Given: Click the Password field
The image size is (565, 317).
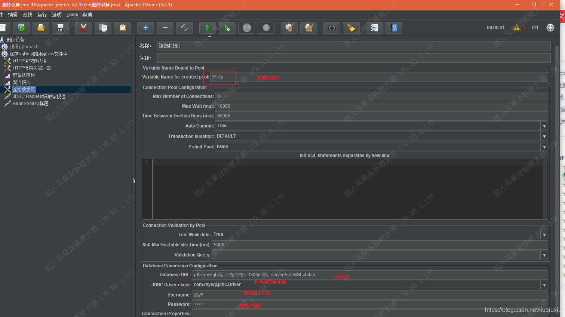Looking at the screenshot, I should click(x=370, y=304).
